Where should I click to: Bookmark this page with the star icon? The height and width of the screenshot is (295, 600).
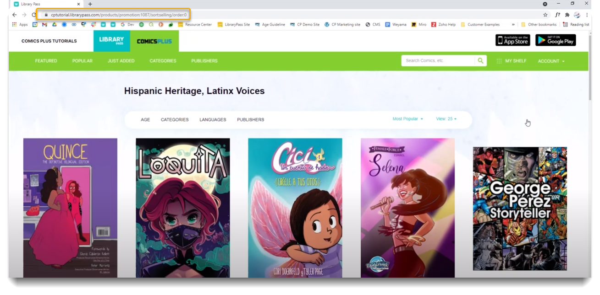tap(545, 15)
